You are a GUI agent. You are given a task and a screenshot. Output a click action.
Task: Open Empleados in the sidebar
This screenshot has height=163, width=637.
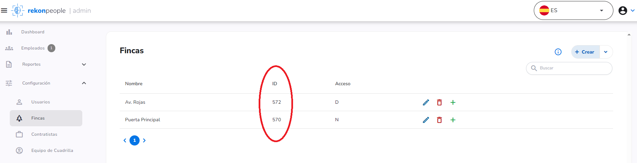coord(33,48)
